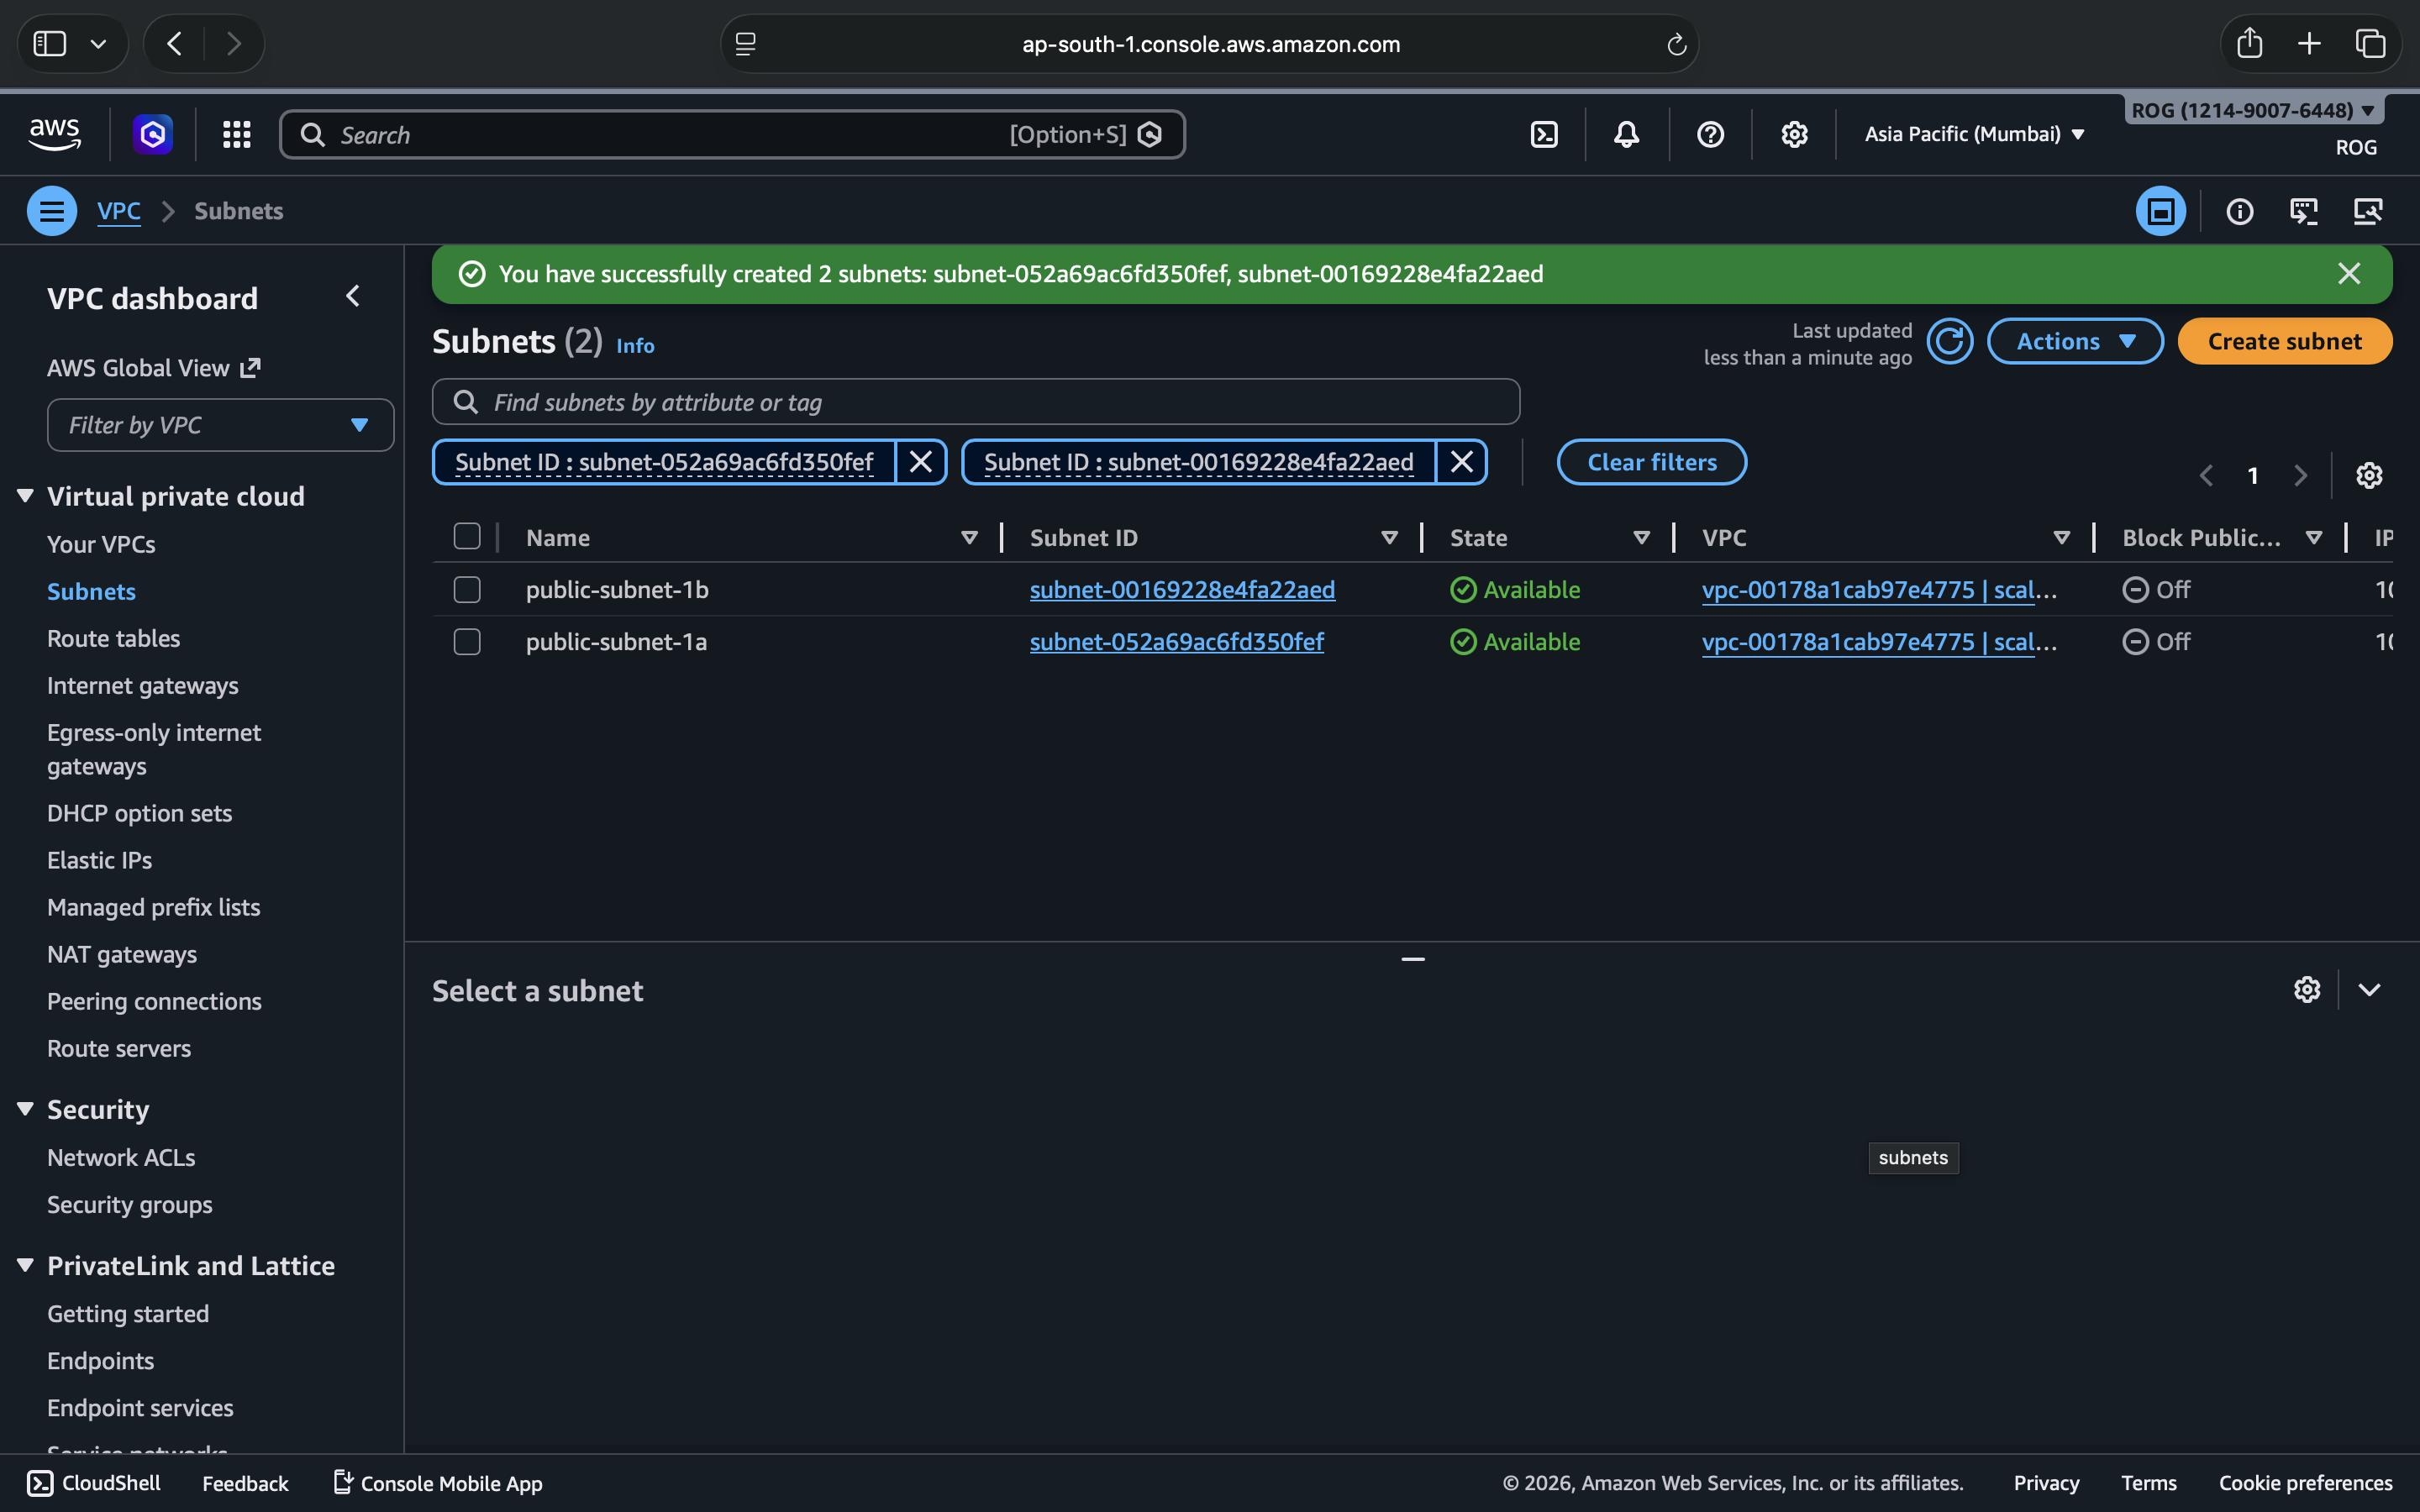2420x1512 pixels.
Task: Click the refresh subnets button
Action: tap(1949, 342)
